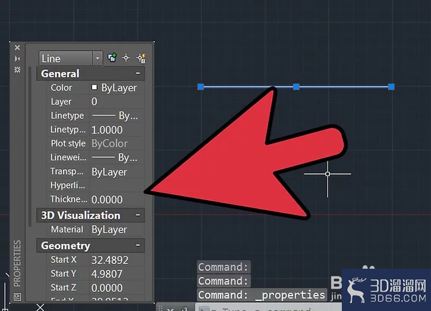Click the auto-hide icon on Properties palette
The image size is (431, 311).
tap(17, 58)
